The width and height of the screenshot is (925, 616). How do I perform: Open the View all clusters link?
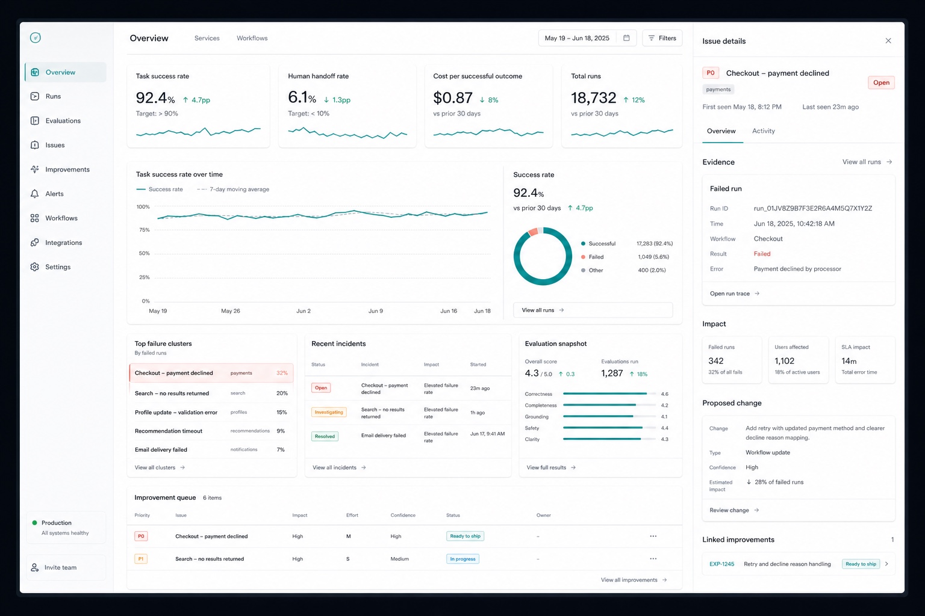(160, 467)
